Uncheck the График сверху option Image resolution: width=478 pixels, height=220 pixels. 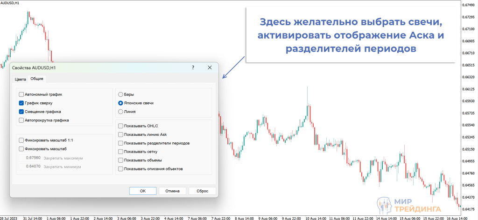click(x=21, y=103)
